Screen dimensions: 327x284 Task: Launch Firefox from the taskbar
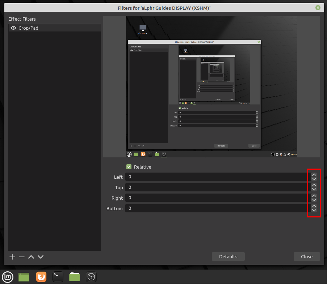[41, 277]
